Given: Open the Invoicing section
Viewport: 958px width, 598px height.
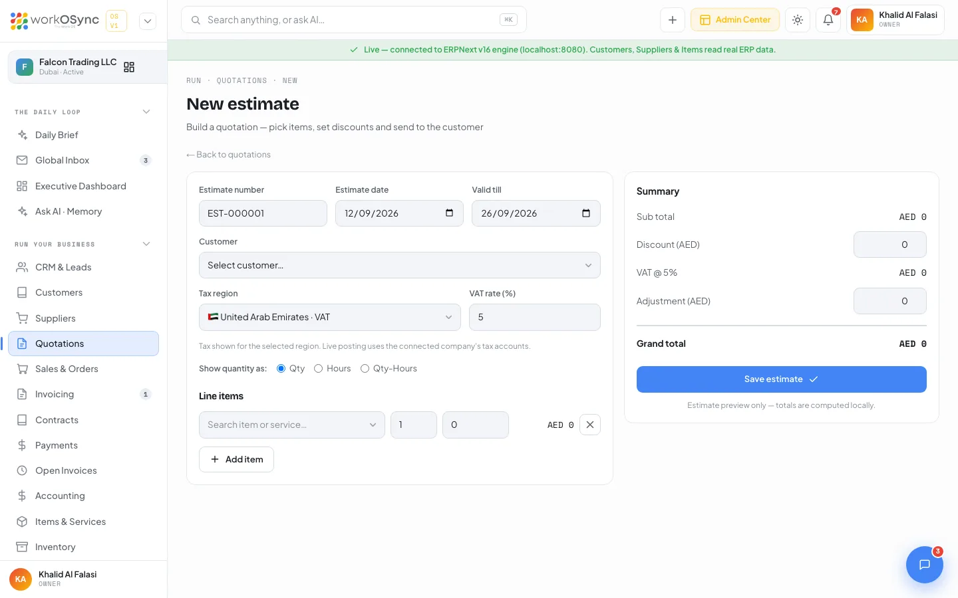Looking at the screenshot, I should 84,394.
